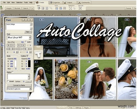137x109 pixels.
Task: Enable the size Lock checkbox
Action: (x=26, y=42)
